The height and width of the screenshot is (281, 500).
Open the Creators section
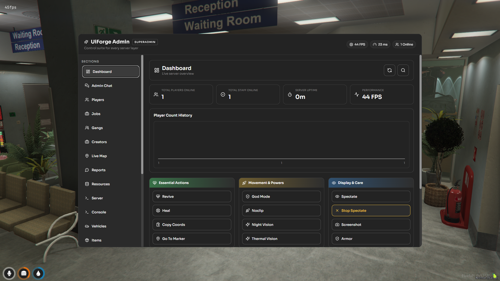(x=111, y=142)
